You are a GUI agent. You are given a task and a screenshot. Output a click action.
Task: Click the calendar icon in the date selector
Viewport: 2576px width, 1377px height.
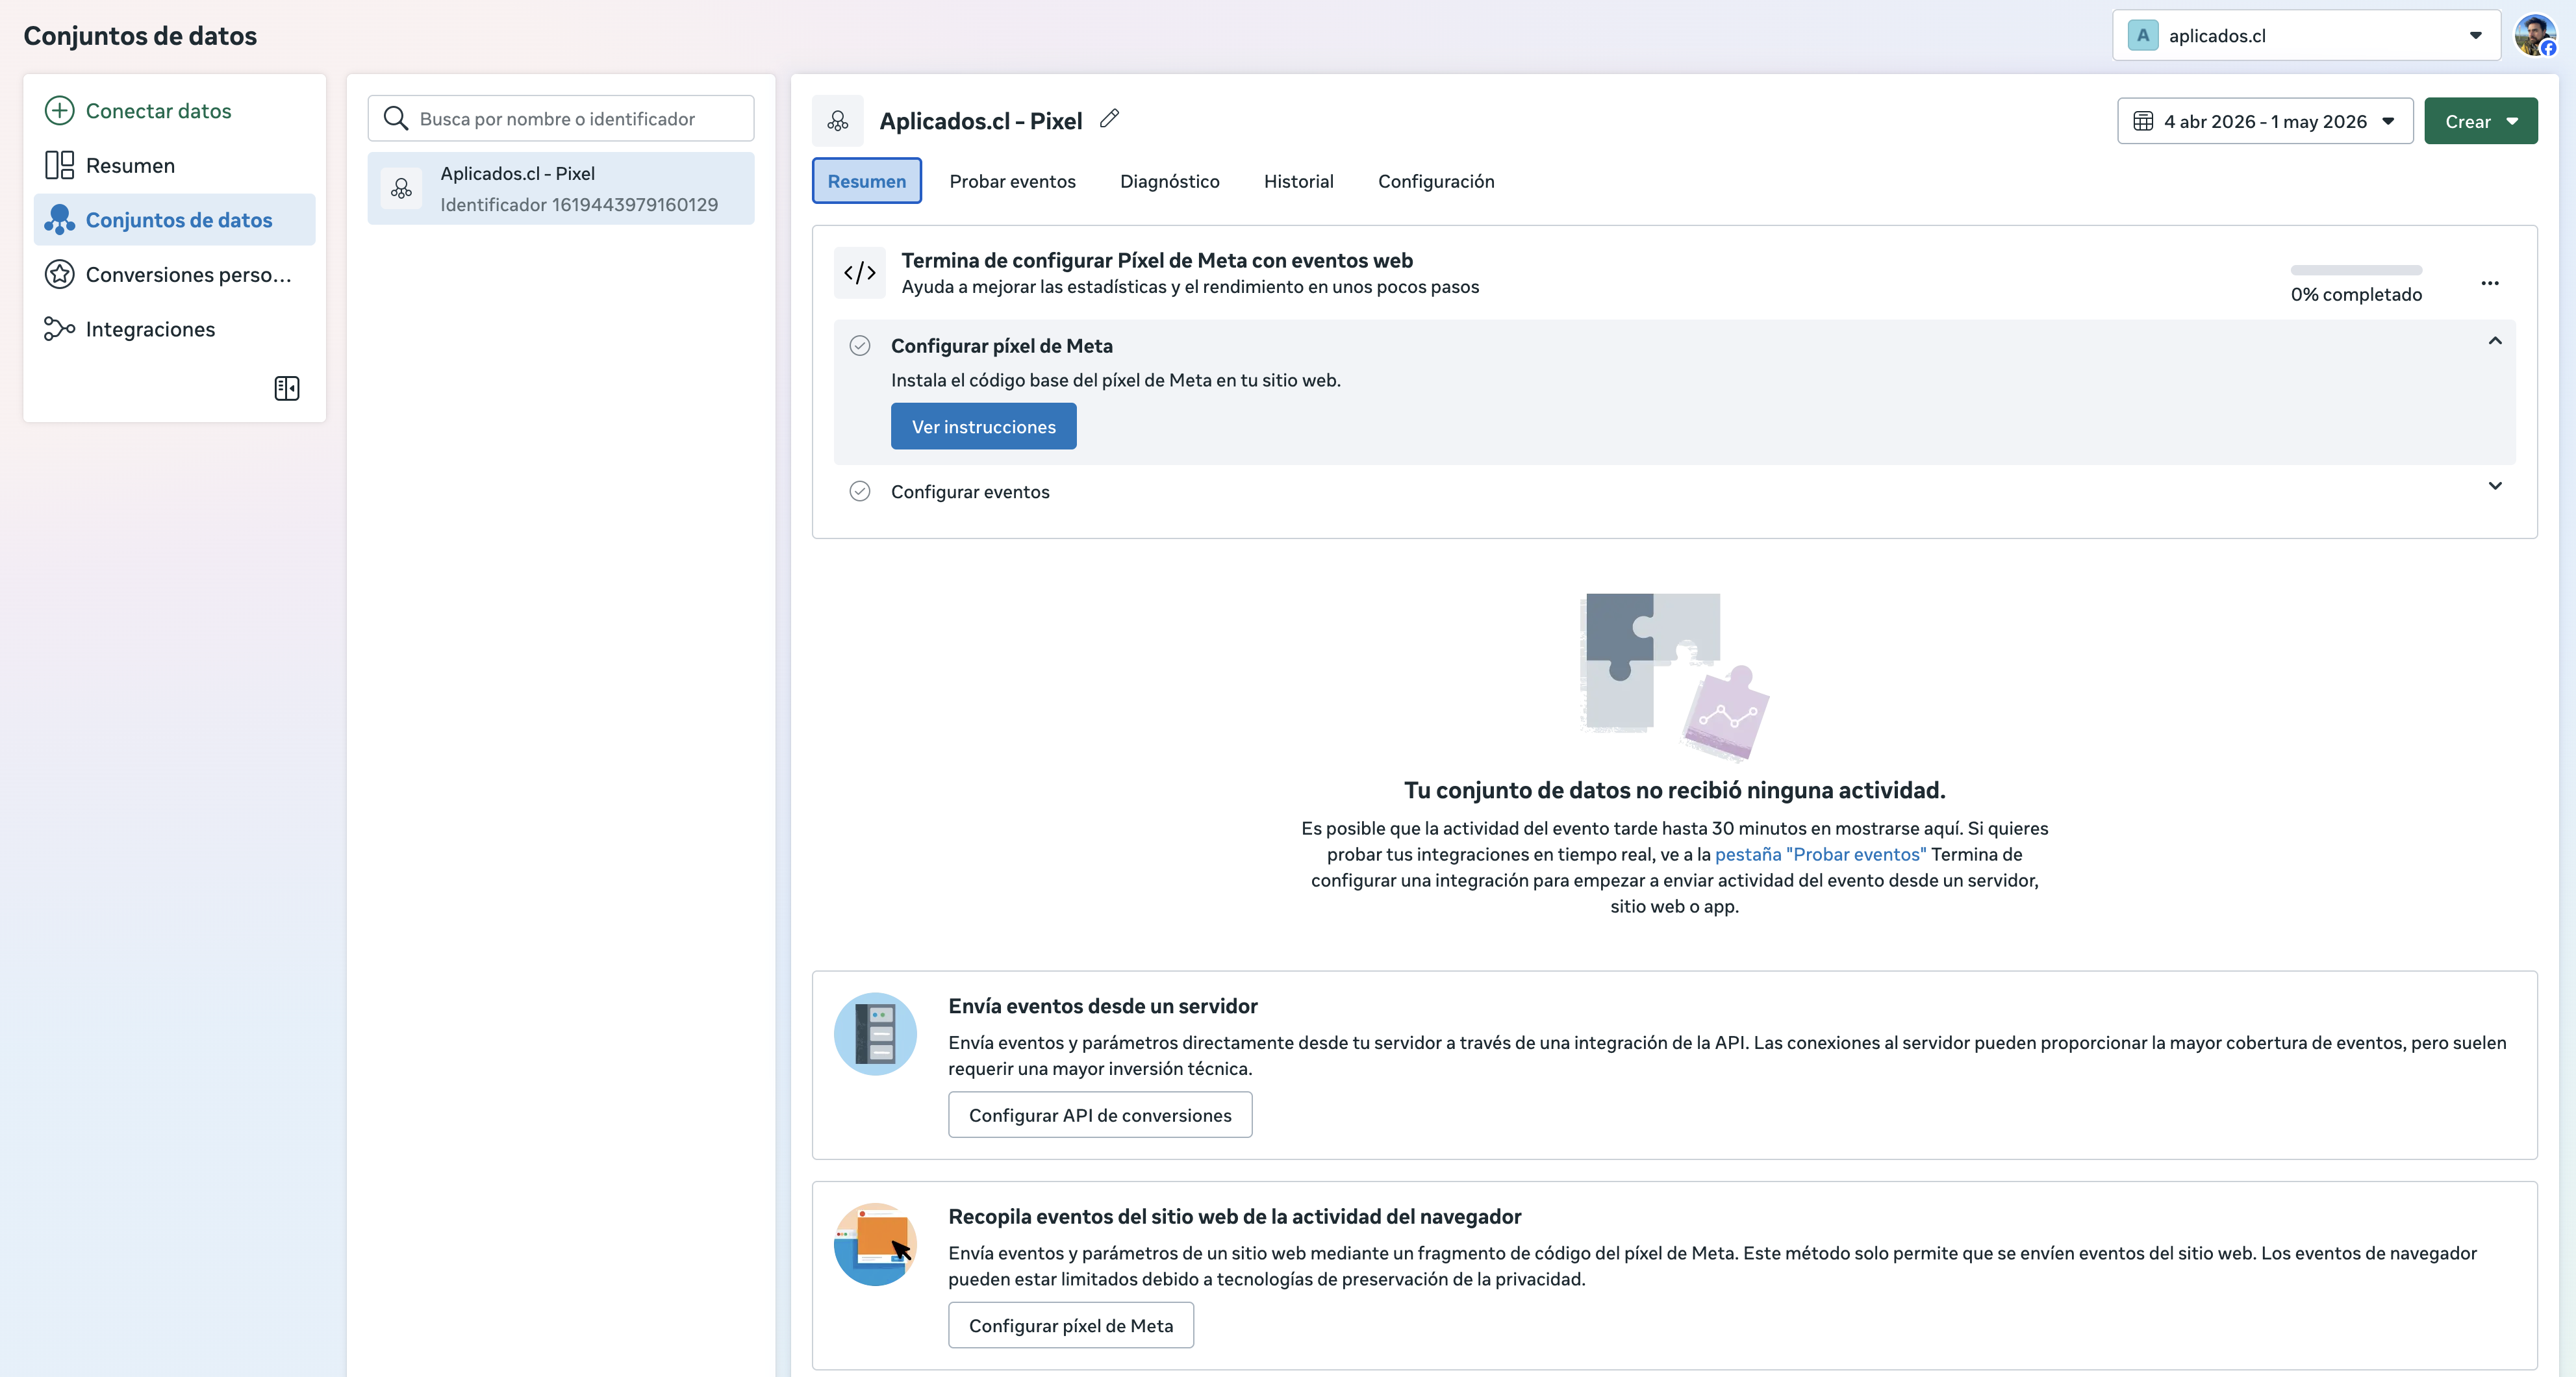click(x=2143, y=121)
